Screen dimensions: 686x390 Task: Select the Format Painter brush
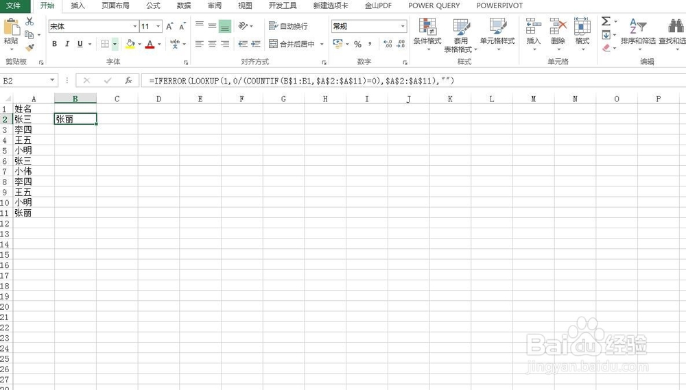point(29,47)
